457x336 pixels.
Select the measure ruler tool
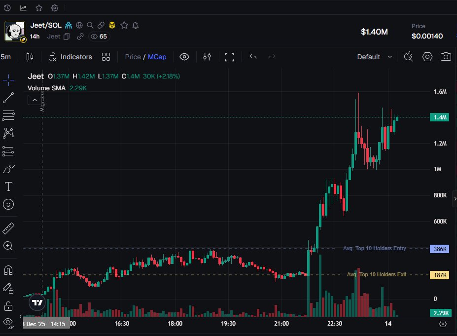(8, 228)
